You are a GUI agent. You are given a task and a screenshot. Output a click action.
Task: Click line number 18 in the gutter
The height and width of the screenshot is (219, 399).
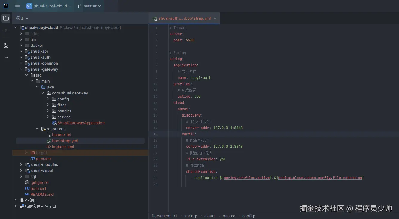[155, 134]
